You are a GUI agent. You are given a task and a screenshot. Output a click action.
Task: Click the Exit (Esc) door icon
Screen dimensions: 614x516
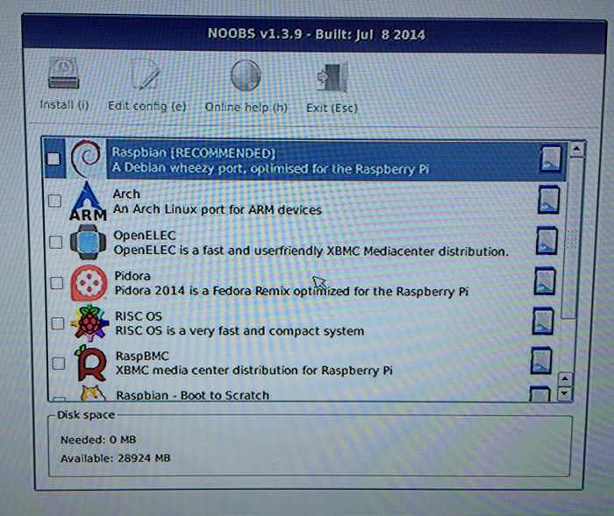coord(332,77)
